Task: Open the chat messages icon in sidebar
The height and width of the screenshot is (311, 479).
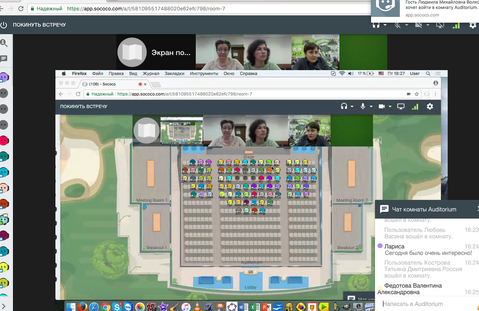Action: [x=4, y=58]
